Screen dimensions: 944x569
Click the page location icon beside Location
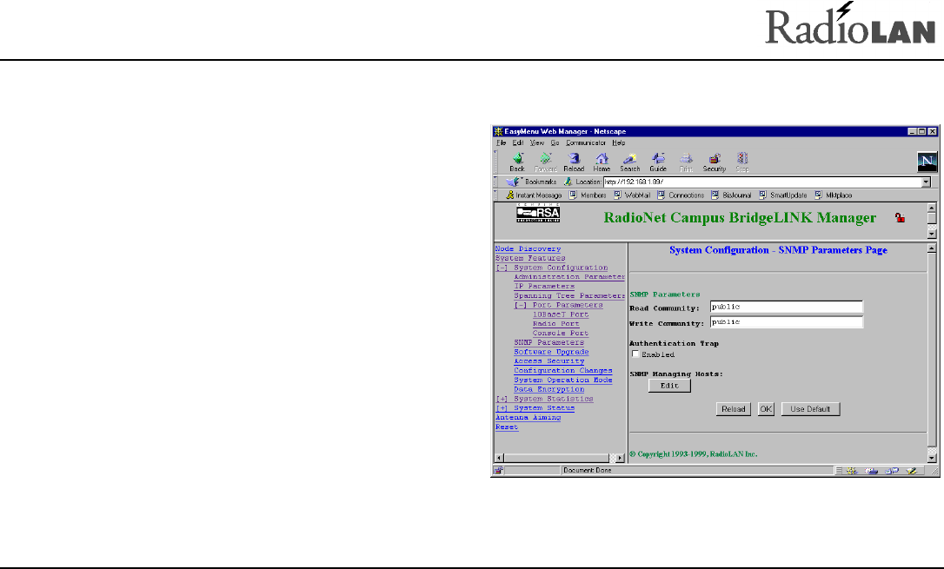tap(568, 182)
